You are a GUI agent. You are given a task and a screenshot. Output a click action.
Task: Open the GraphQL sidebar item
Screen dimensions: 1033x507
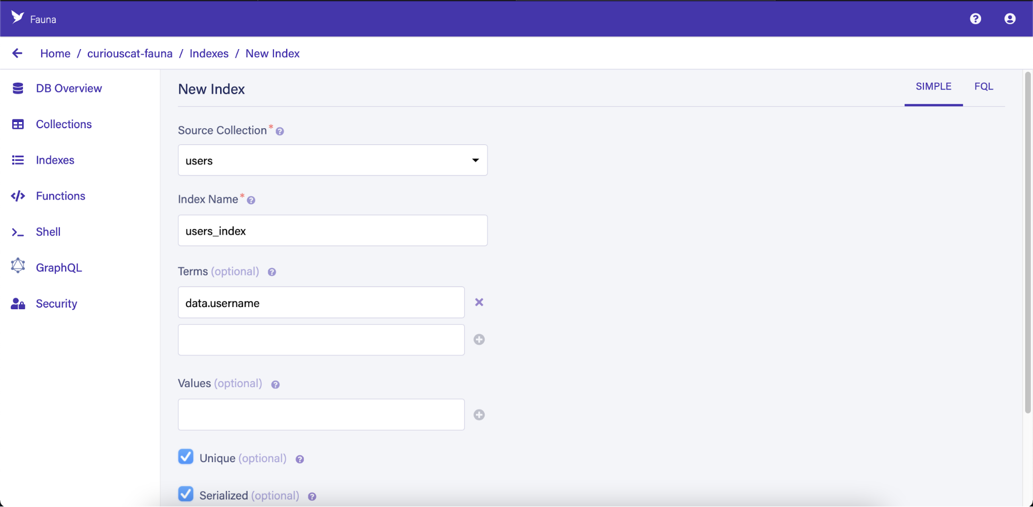tap(59, 268)
